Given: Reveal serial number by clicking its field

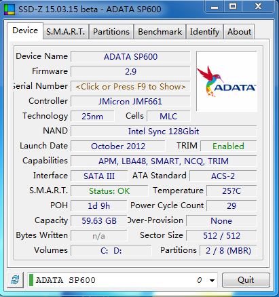Looking at the screenshot, I should (x=130, y=87).
